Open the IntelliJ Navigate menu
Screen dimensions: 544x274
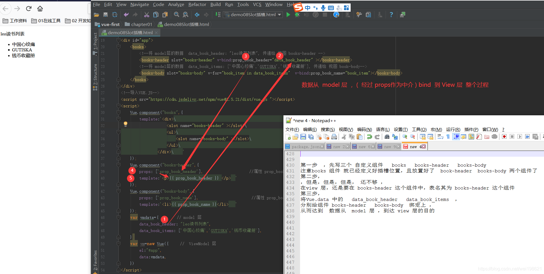(140, 4)
